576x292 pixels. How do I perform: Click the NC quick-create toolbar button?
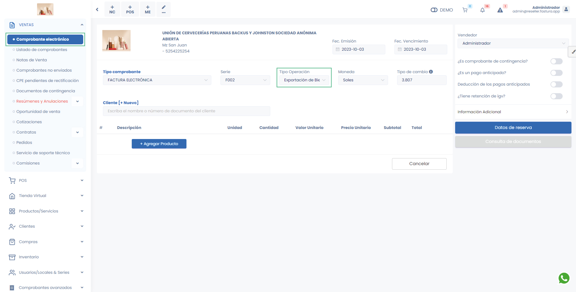click(112, 9)
